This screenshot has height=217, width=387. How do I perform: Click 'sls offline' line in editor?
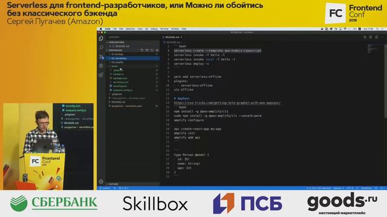click(183, 90)
